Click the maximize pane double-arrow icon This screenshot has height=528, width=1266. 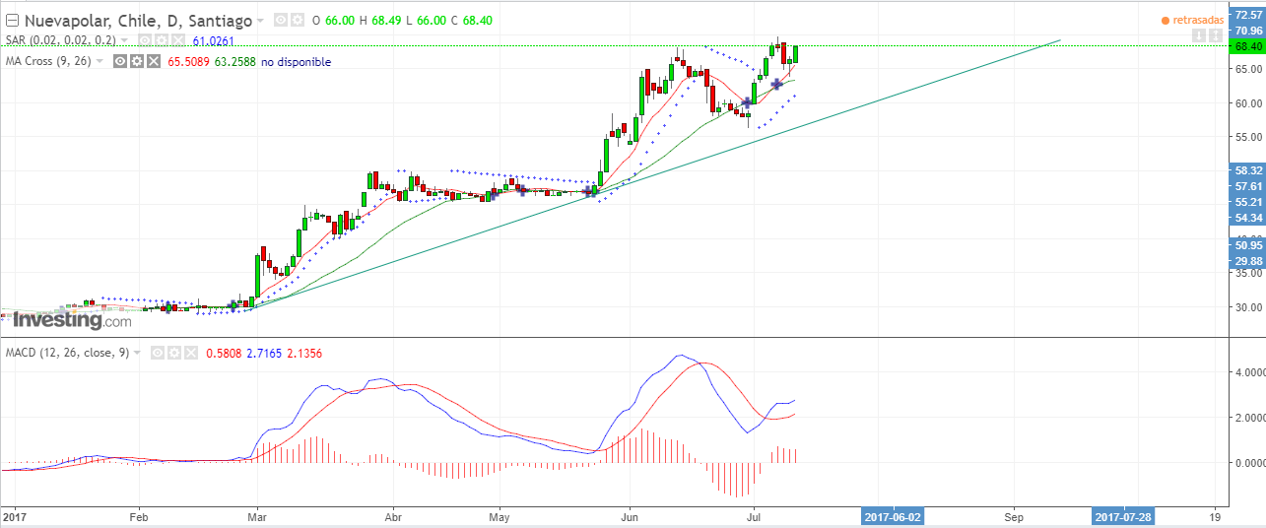[1217, 35]
